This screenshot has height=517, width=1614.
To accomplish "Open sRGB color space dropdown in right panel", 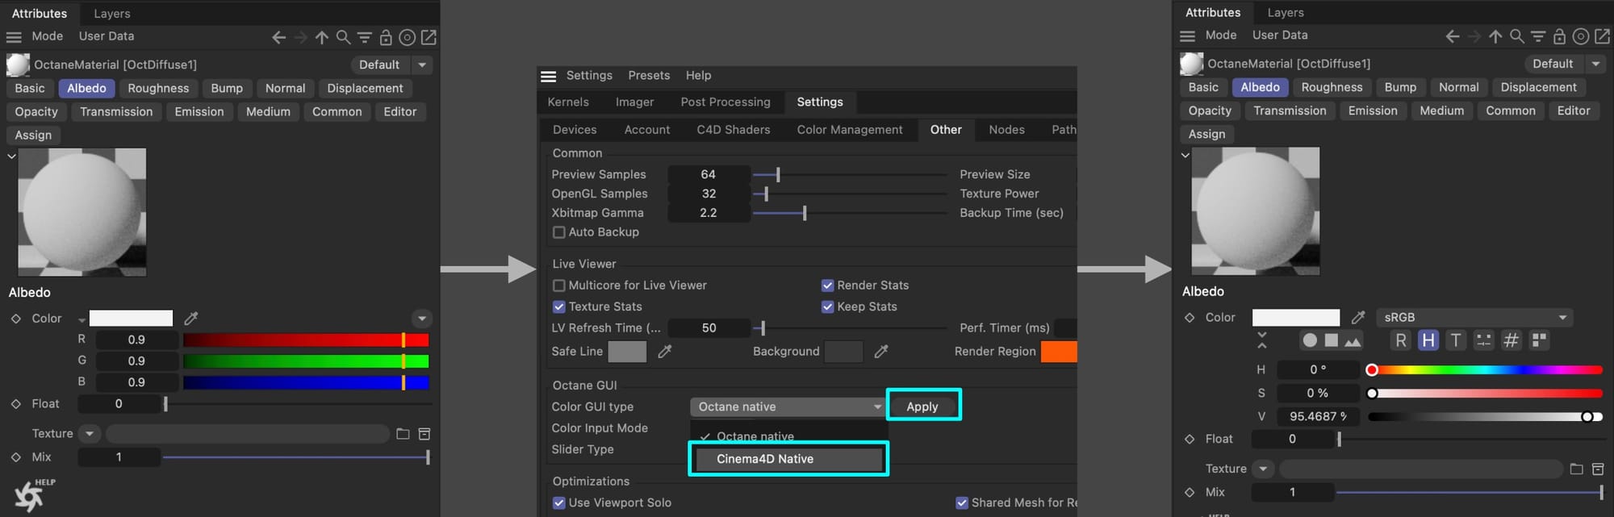I will tap(1475, 318).
